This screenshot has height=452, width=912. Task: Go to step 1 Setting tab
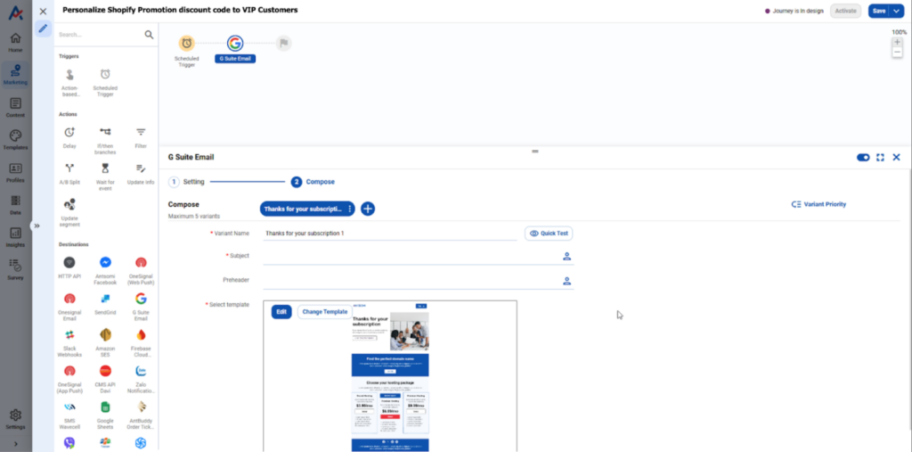pyautogui.click(x=187, y=182)
